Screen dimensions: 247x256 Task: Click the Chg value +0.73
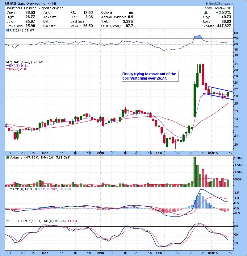click(x=226, y=17)
